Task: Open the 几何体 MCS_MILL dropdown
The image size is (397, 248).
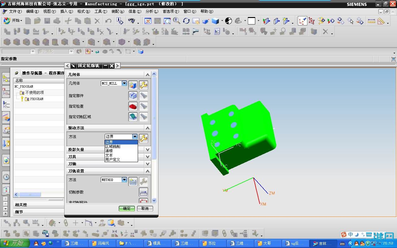Action: (124, 83)
